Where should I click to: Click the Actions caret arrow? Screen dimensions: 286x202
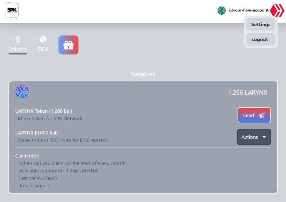click(x=264, y=137)
